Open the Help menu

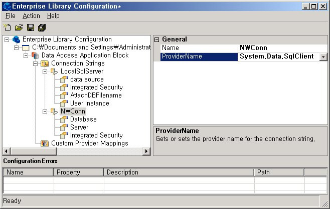point(53,16)
